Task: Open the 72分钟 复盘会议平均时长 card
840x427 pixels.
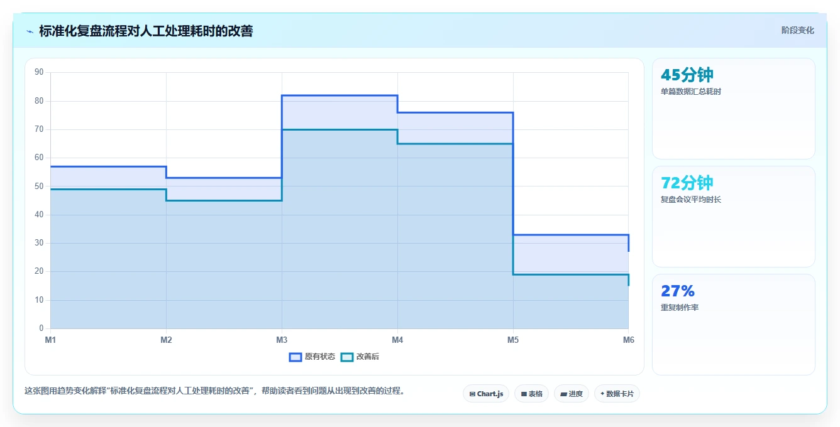Action: click(733, 217)
